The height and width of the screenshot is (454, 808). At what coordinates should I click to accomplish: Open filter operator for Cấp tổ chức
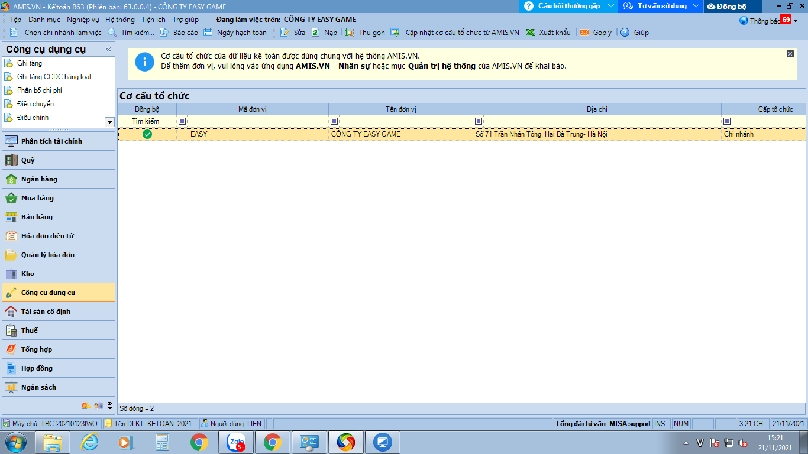click(x=727, y=121)
